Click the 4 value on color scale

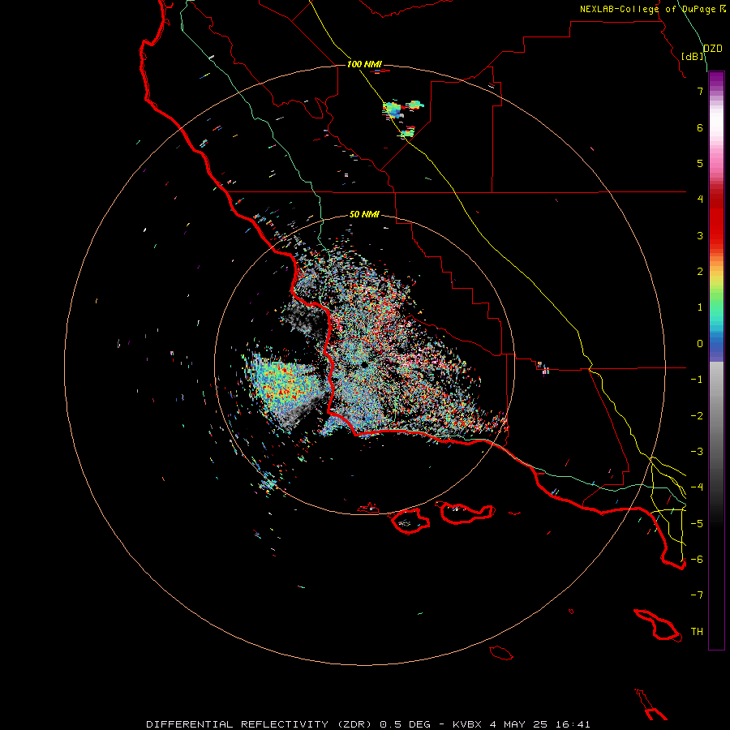pyautogui.click(x=700, y=199)
